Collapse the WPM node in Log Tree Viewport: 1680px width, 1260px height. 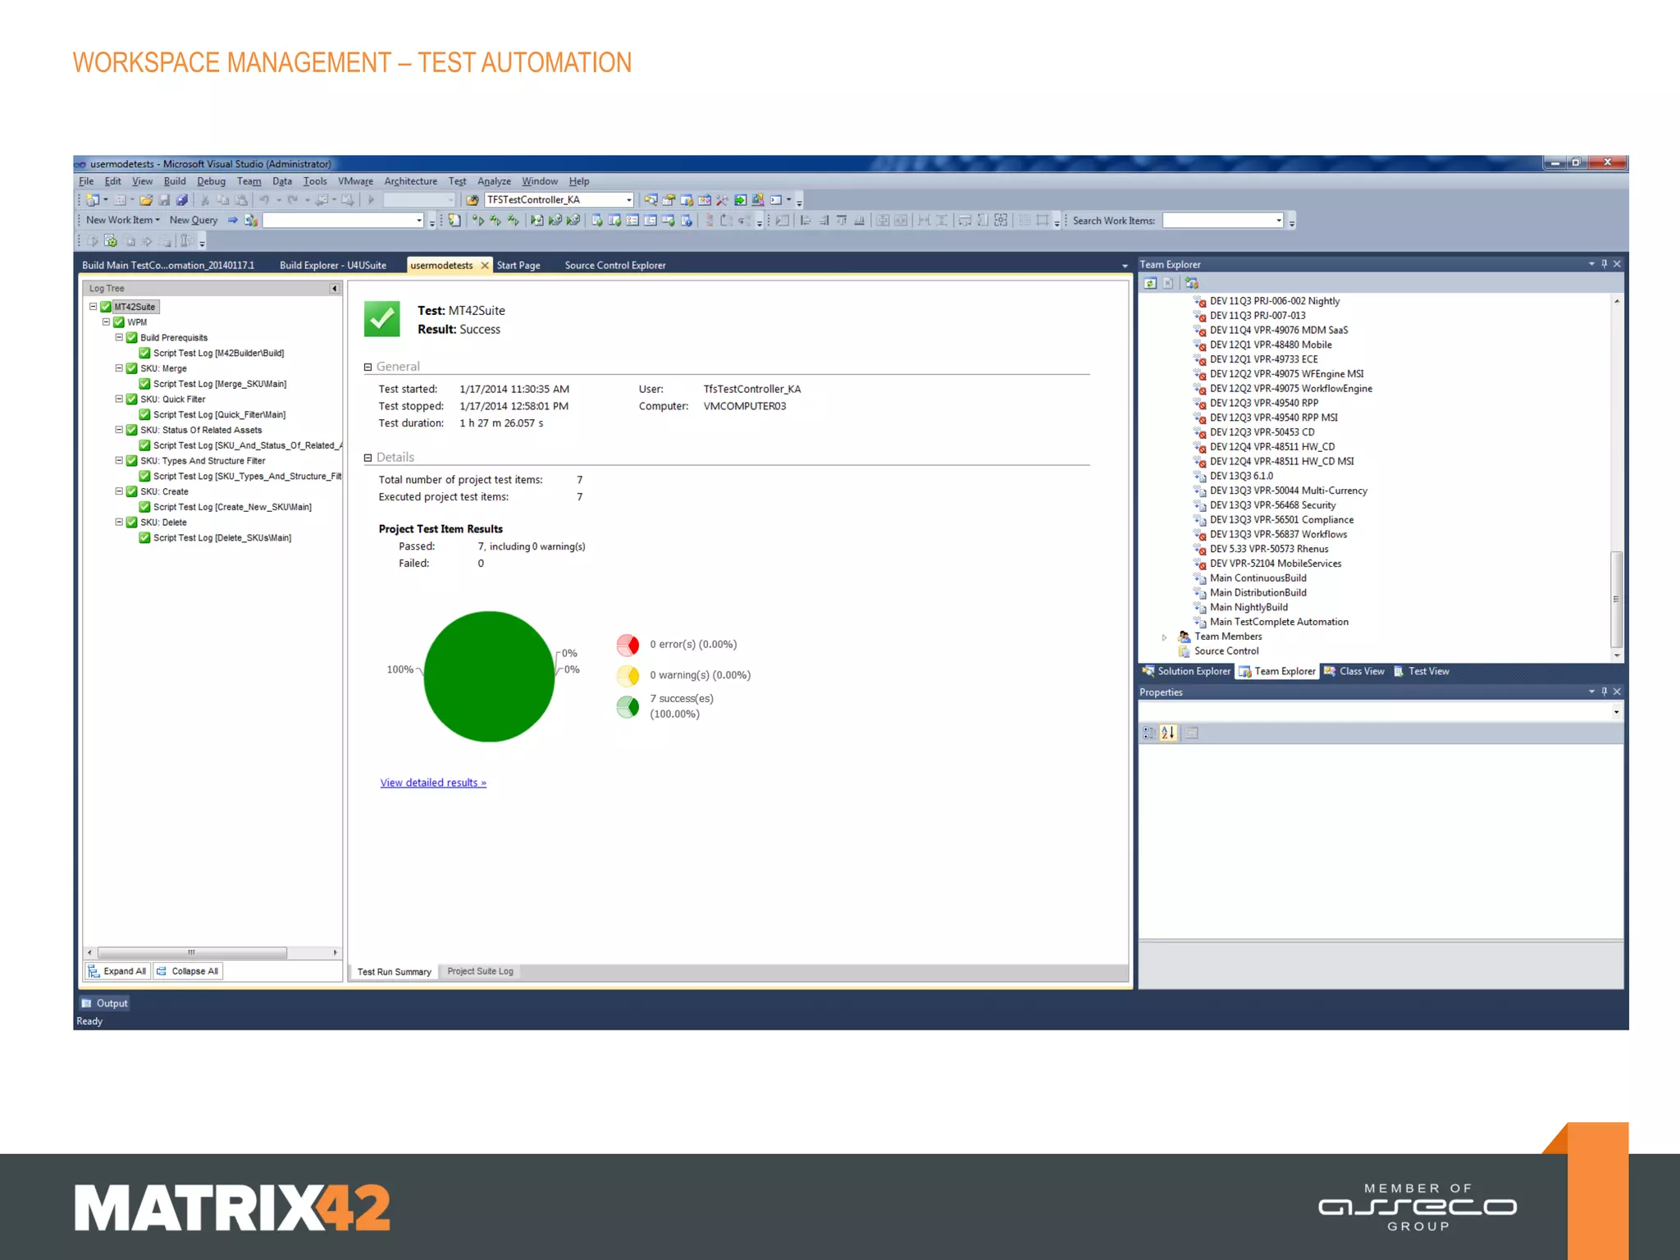[x=106, y=322]
